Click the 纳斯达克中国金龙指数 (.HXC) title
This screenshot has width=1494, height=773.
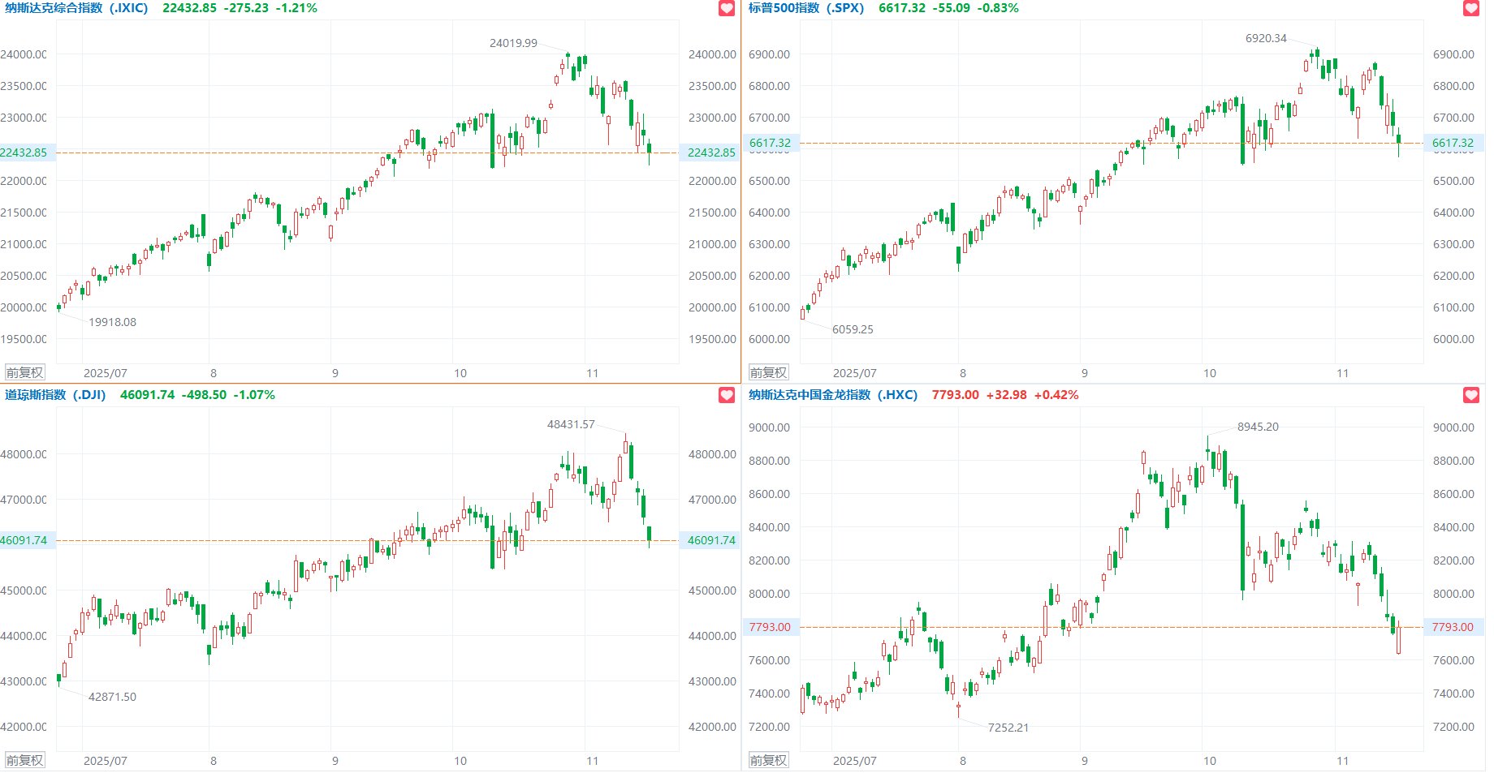click(832, 395)
